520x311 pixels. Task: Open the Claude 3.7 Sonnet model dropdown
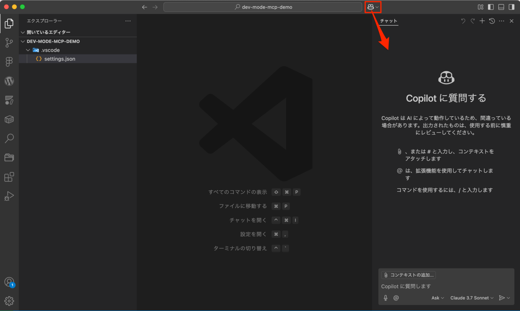[471, 298]
